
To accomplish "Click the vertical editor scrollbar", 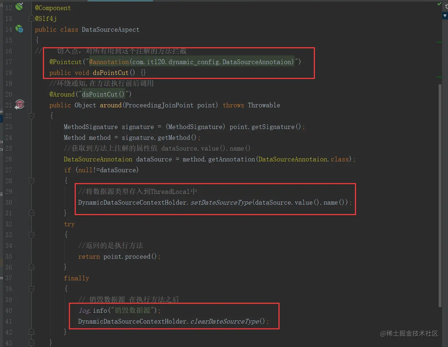I will pos(440,195).
